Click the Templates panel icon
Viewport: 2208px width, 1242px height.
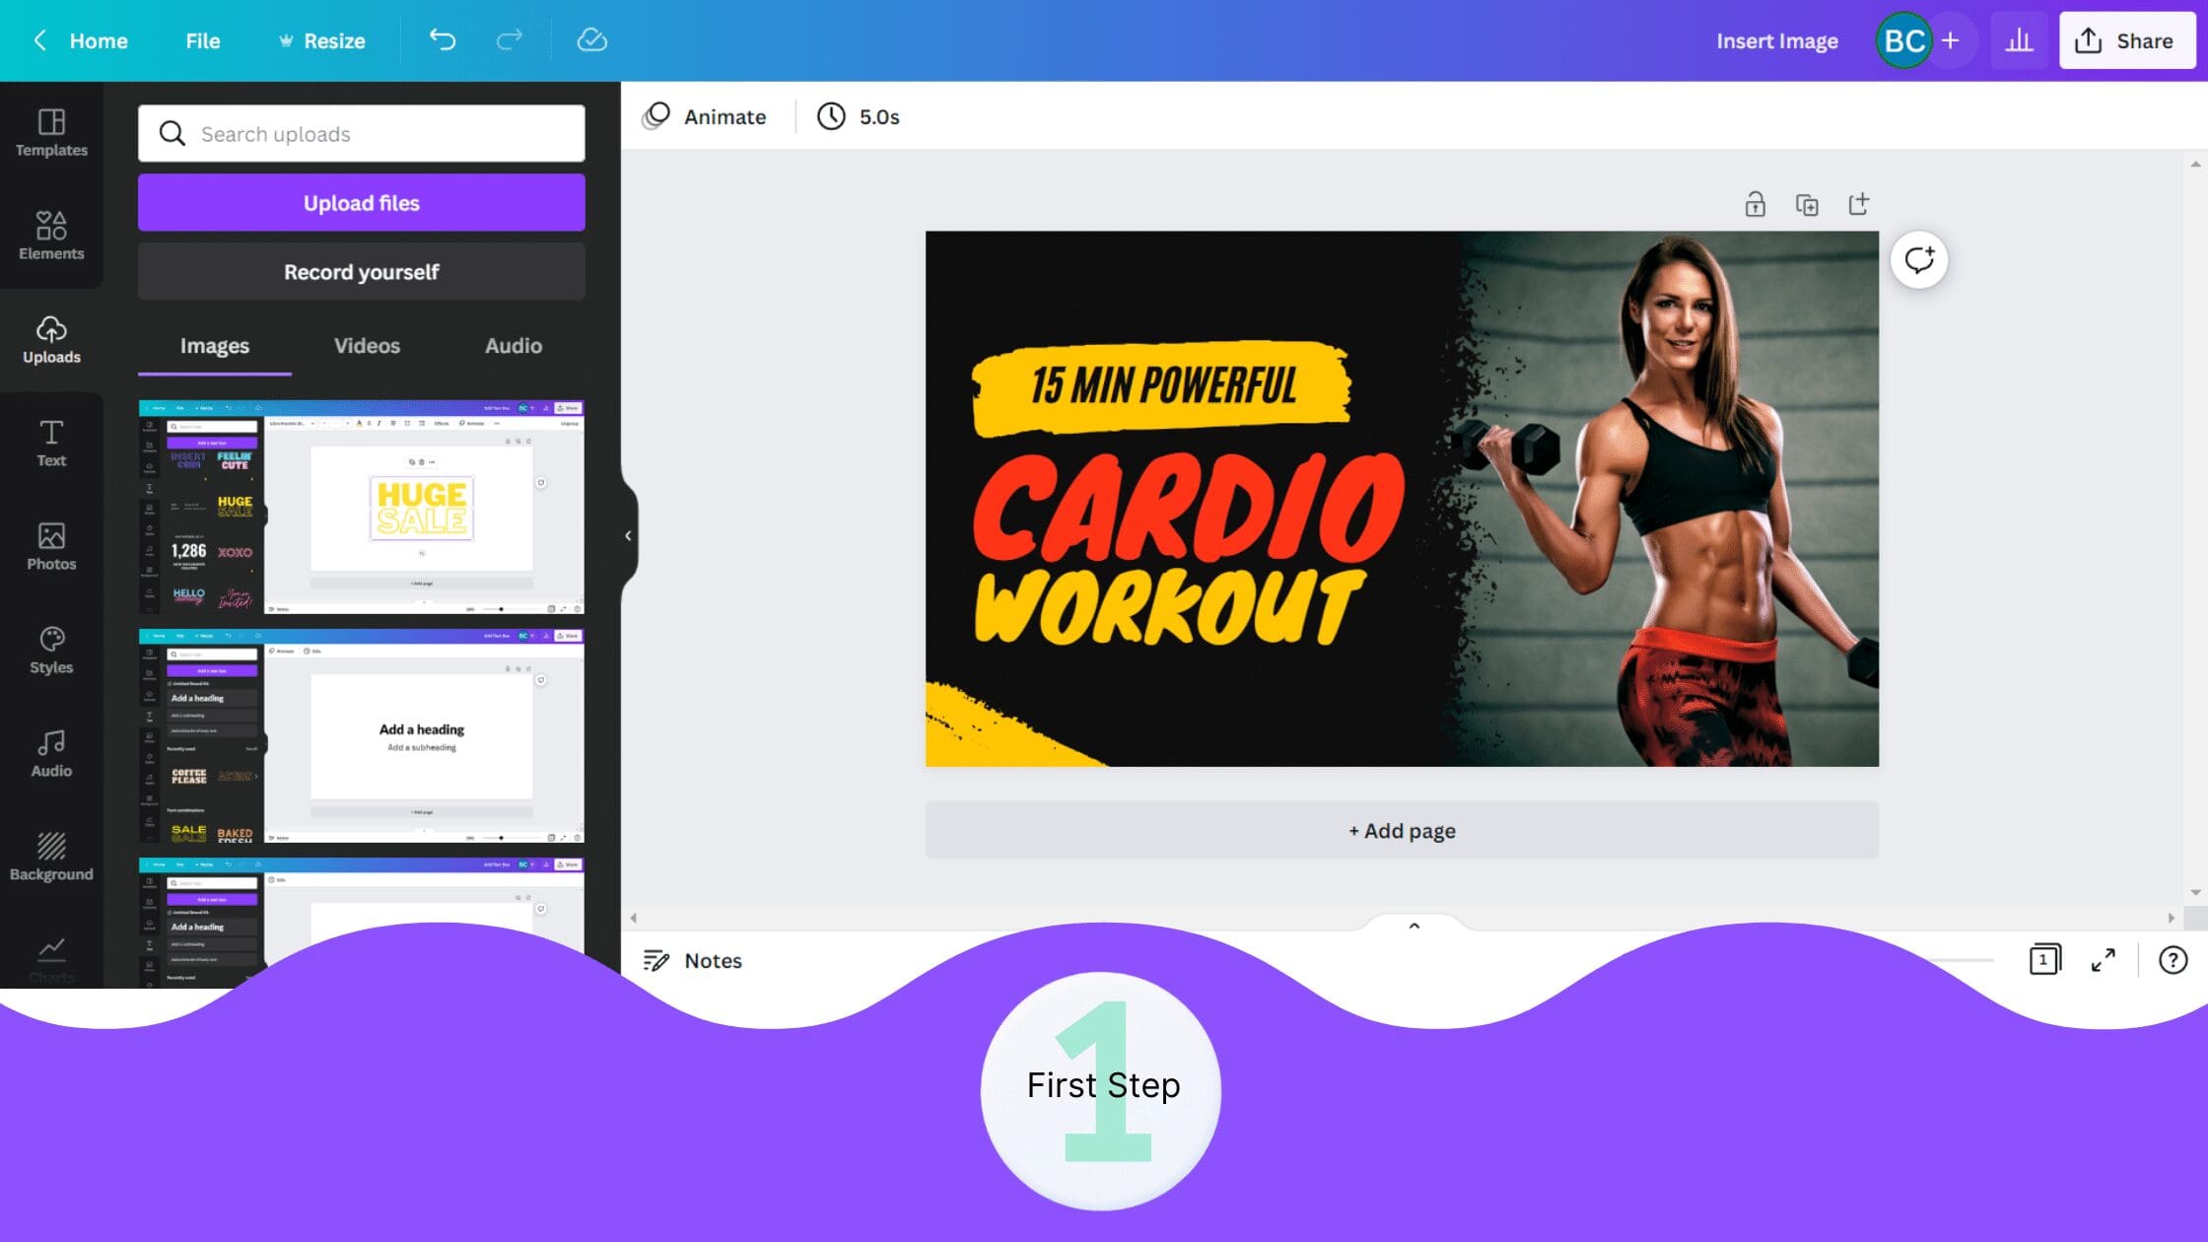click(x=51, y=130)
